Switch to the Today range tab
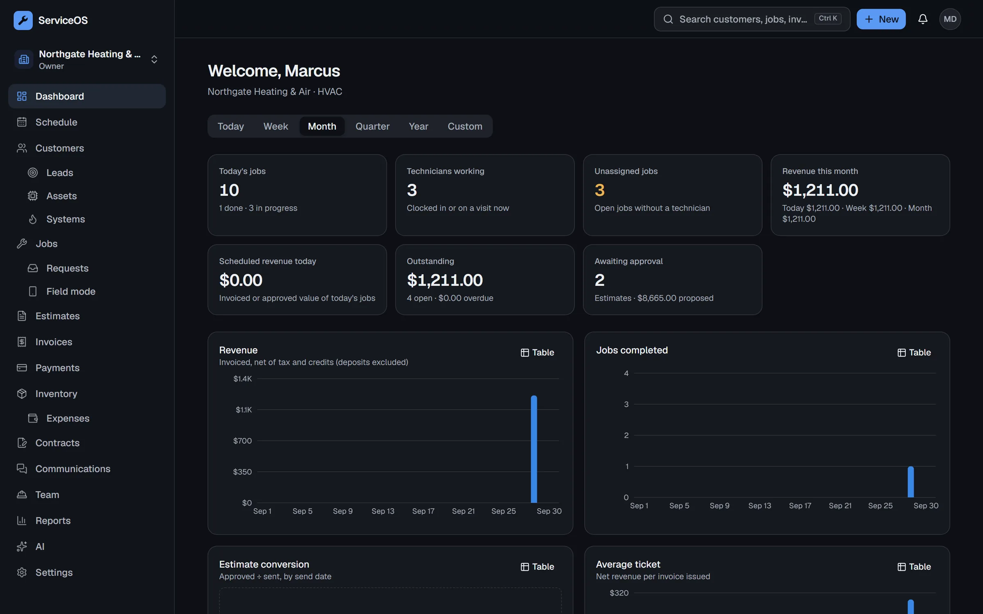Image resolution: width=983 pixels, height=614 pixels. (231, 126)
